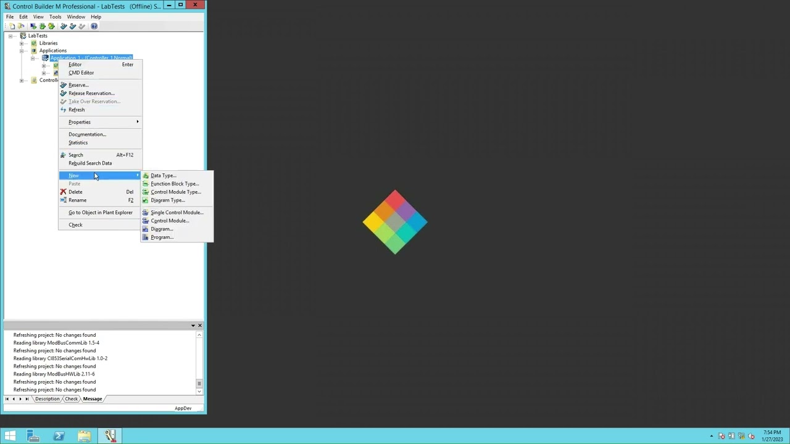Screen dimensions: 790x444
Task: Open the Properties submenu
Action: click(x=101, y=122)
